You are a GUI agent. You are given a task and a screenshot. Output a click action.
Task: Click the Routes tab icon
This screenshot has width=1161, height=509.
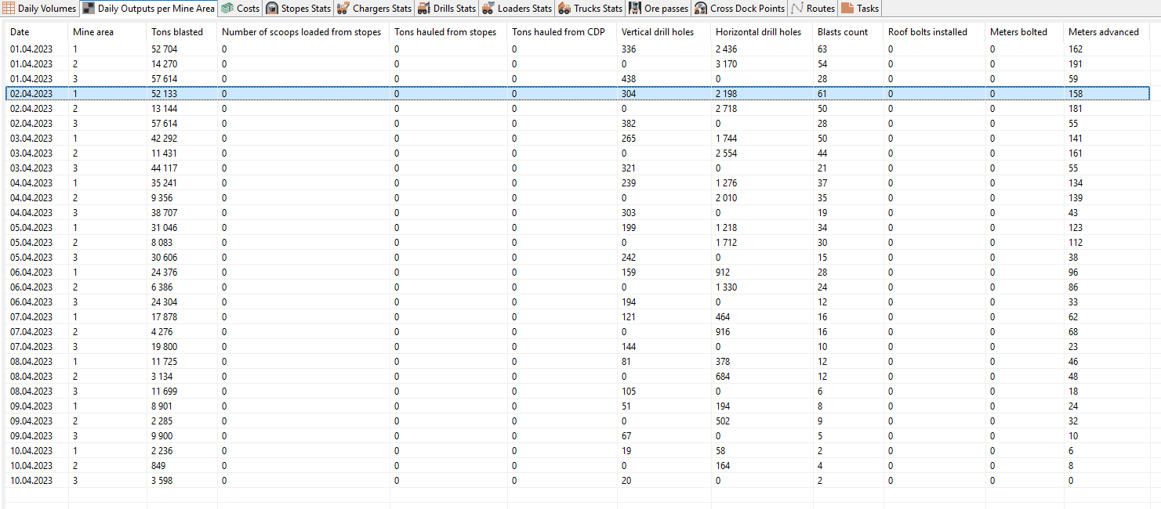(797, 9)
